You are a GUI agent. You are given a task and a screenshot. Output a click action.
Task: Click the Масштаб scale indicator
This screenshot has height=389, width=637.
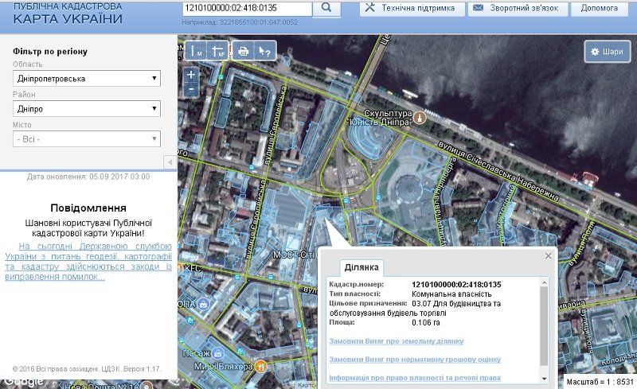(600, 382)
